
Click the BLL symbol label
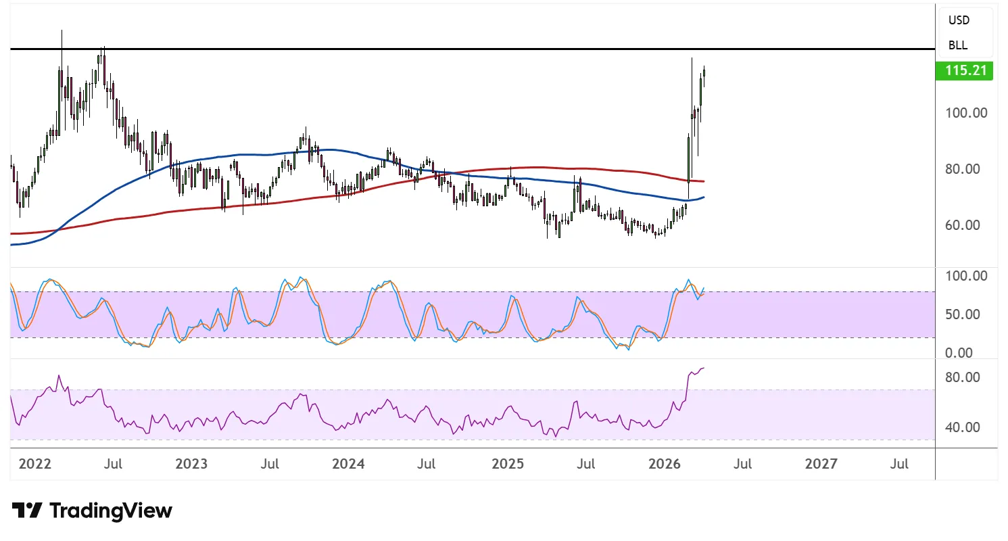pos(957,46)
